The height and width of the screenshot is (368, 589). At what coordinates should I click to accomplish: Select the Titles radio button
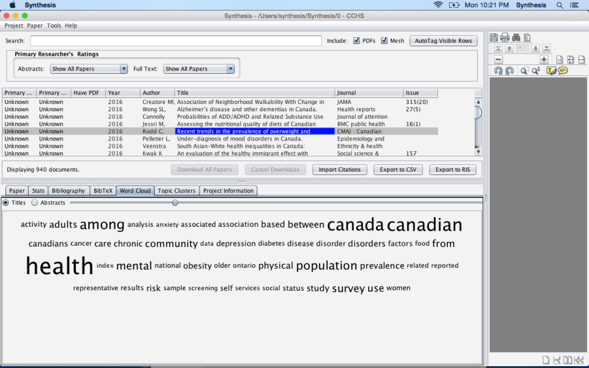coord(5,203)
